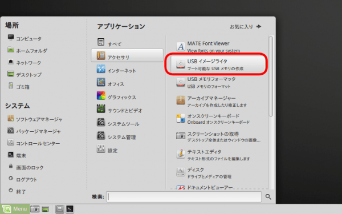The width and height of the screenshot is (342, 214).
Task: Click the screenshot camera panel launcher
Action: point(35,209)
